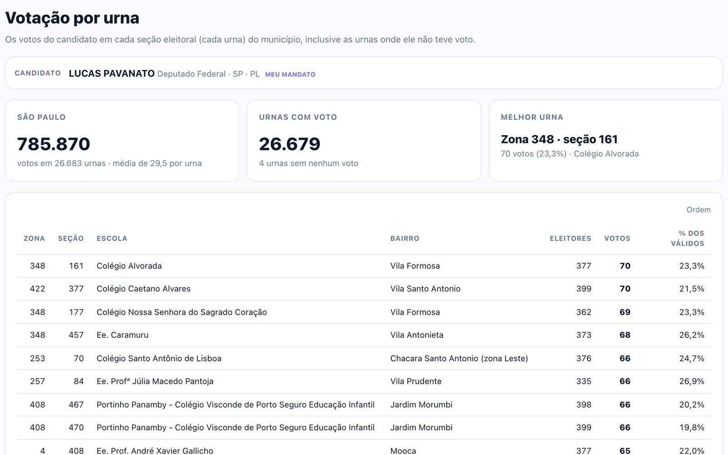The image size is (728, 455).
Task: Click zona 253 cell
Action: pos(37,359)
